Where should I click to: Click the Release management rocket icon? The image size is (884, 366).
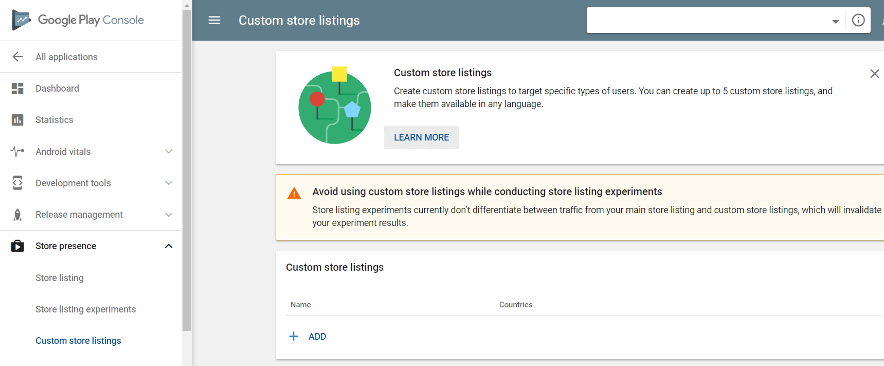click(x=17, y=215)
